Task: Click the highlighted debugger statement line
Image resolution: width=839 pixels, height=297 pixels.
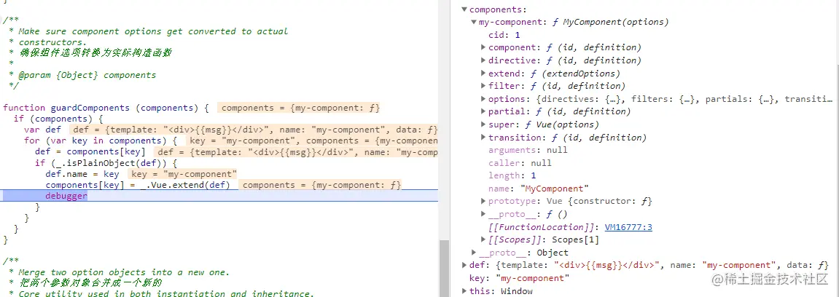Action: coord(219,196)
